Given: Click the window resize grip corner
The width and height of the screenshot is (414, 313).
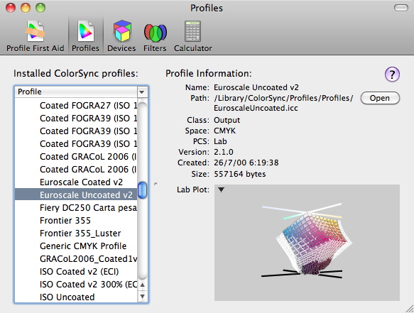Looking at the screenshot, I should (x=410, y=309).
